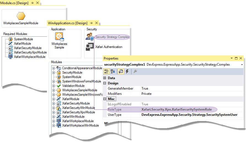Select the WorkplacesSampleModule hexagon icon

[21, 16]
